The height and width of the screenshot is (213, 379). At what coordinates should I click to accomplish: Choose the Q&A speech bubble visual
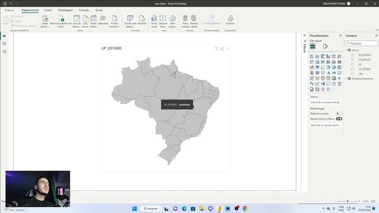[328, 84]
